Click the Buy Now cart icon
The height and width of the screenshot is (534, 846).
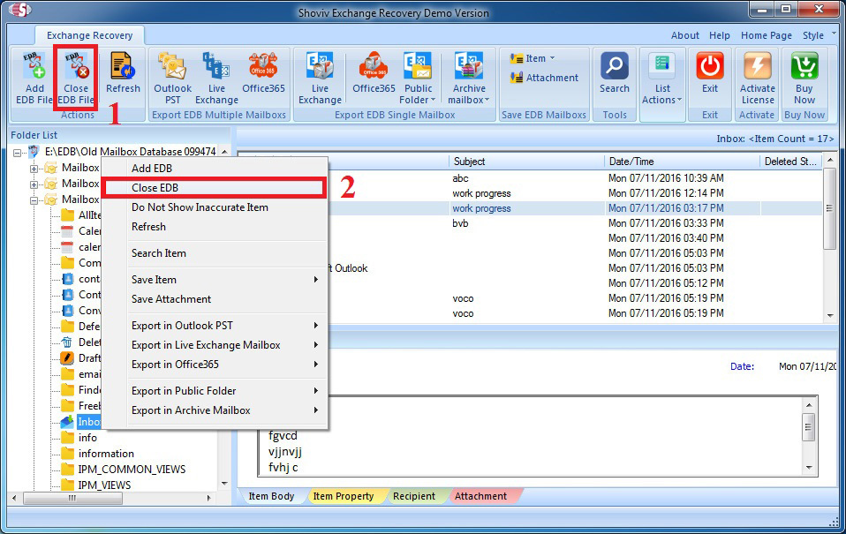[804, 76]
